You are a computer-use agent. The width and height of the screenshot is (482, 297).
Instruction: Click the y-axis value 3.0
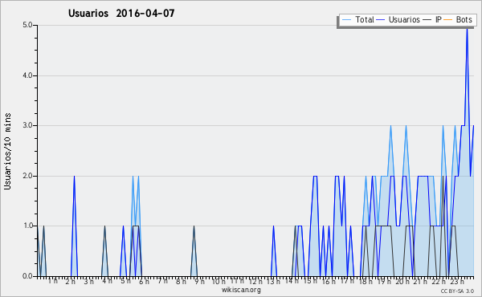27,125
